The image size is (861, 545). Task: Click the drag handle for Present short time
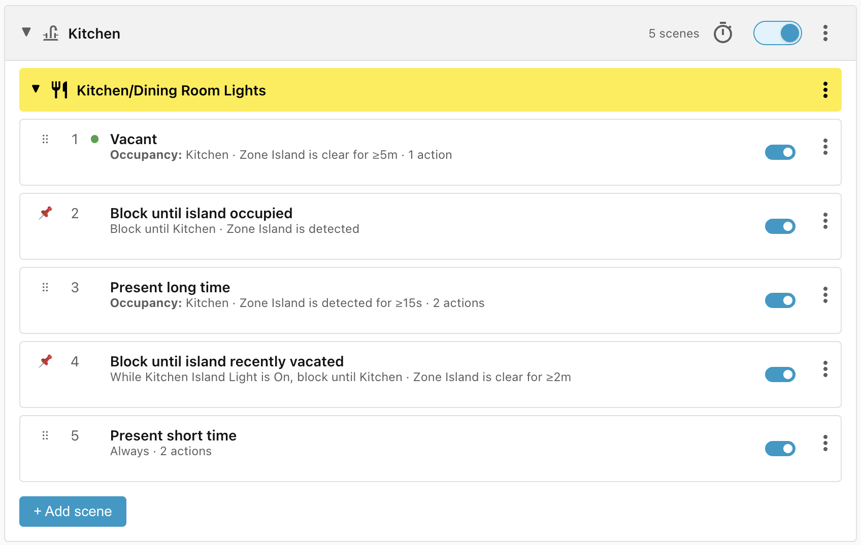[x=45, y=435]
